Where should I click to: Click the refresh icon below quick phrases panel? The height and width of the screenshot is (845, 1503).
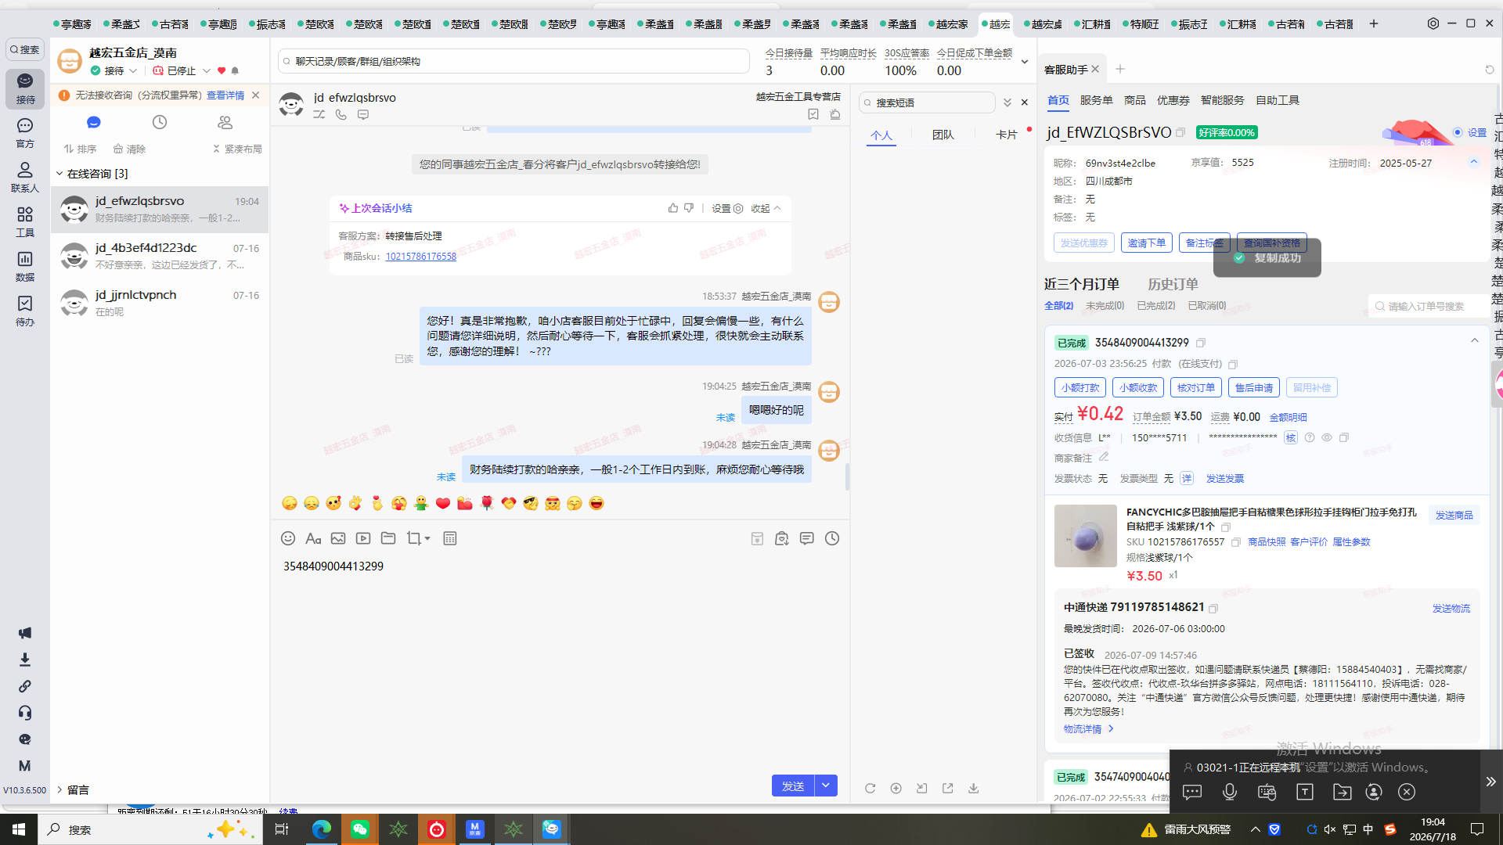pos(870,788)
